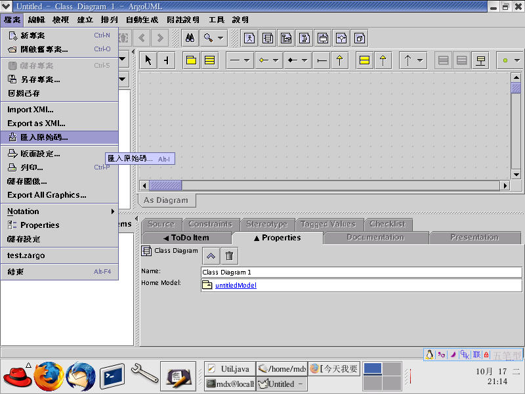The image size is (525, 394).
Task: Open Properties entry in file menu
Action: (x=60, y=225)
